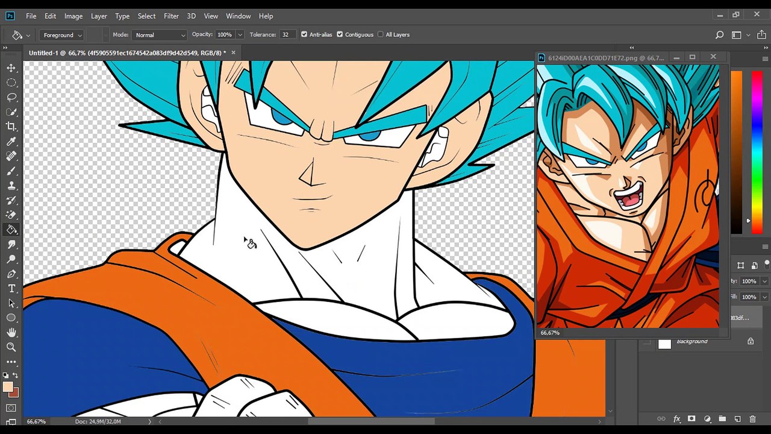Expand the collapsed tools panel arrows
771x434 pixels.
click(5, 48)
